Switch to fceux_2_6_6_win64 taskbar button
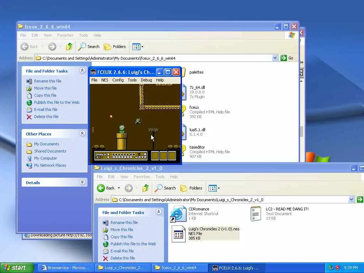 coord(179,268)
